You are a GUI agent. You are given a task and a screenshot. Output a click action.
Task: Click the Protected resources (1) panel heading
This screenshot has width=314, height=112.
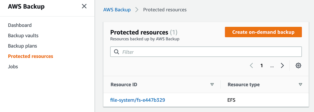[x=144, y=32]
